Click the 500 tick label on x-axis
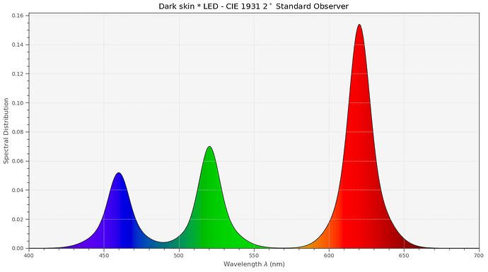The image size is (488, 272). tap(179, 256)
